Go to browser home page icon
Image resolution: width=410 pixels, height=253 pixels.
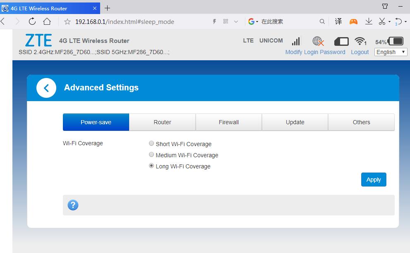click(47, 21)
